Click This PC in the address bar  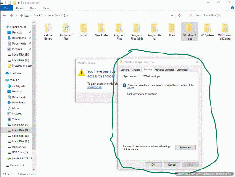click(x=38, y=15)
